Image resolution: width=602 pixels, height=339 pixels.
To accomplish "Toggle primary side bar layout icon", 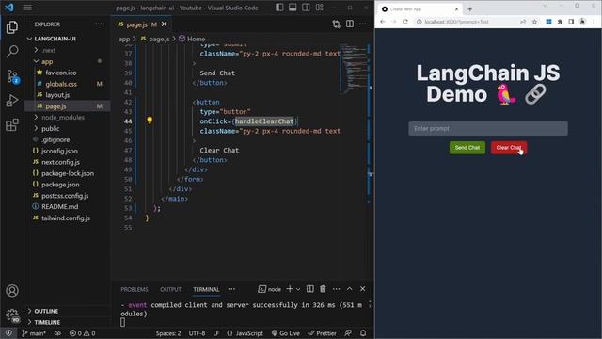I will [x=279, y=8].
